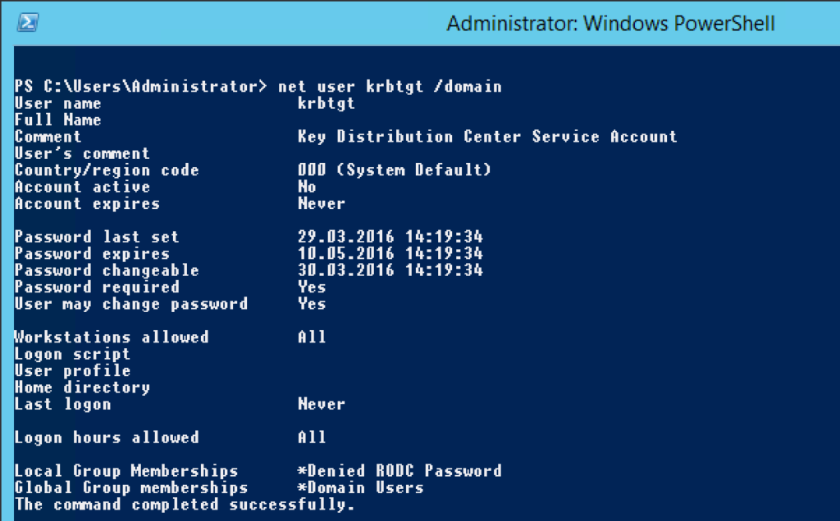Click the '29.03.2016 14:19:34' timestamp
Image resolution: width=840 pixels, height=521 pixels.
point(390,237)
